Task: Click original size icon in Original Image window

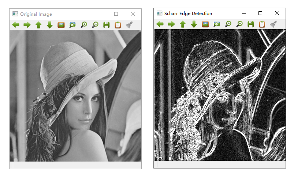Action: click(x=61, y=25)
